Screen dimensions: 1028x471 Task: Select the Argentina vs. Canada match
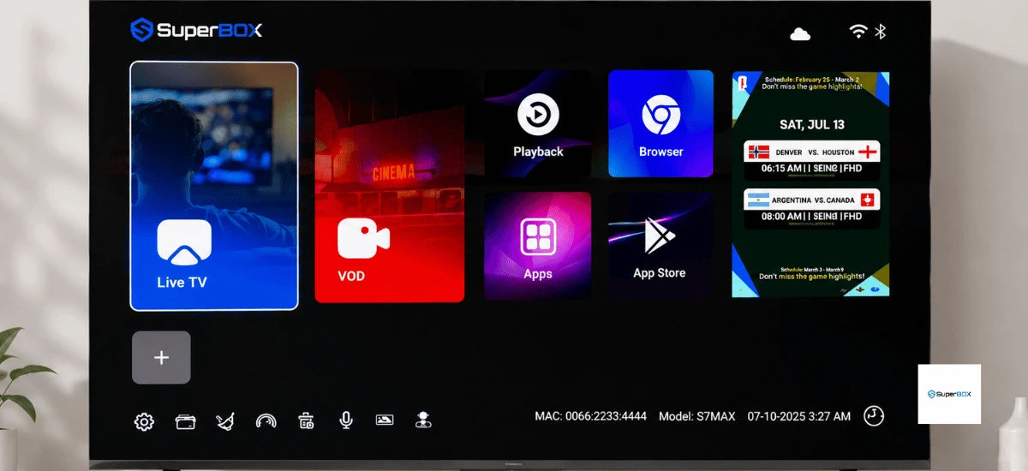click(x=811, y=209)
